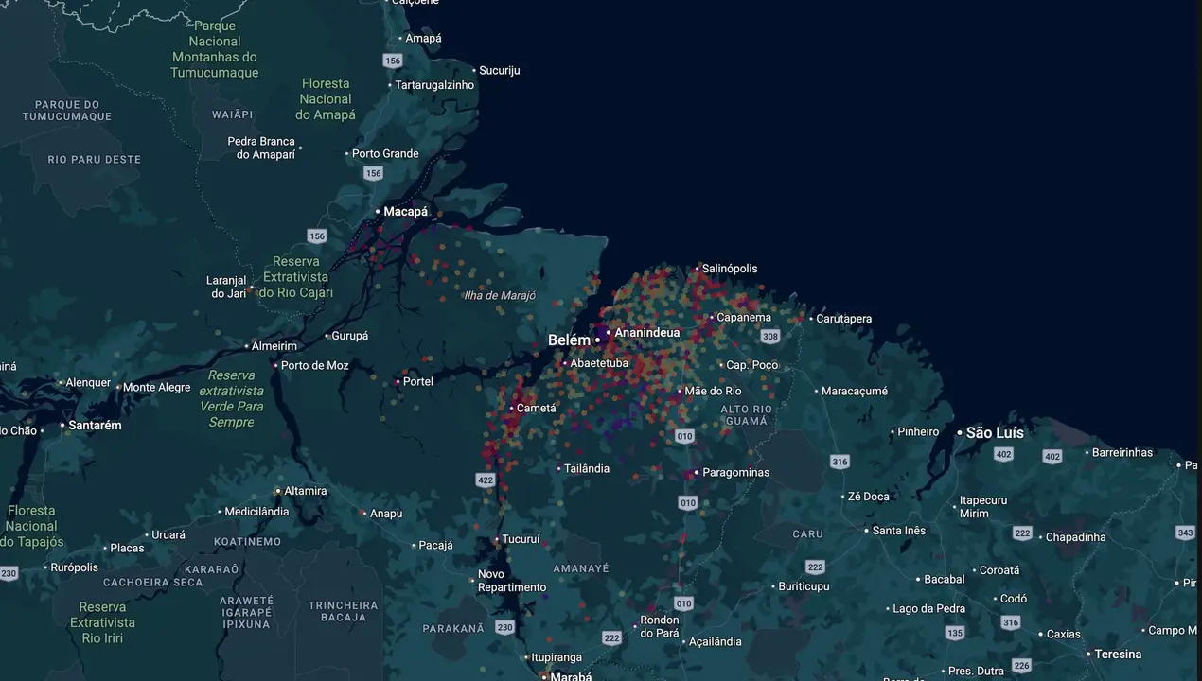This screenshot has height=681, width=1202.
Task: Click the Buriticupu town label
Action: 804,587
